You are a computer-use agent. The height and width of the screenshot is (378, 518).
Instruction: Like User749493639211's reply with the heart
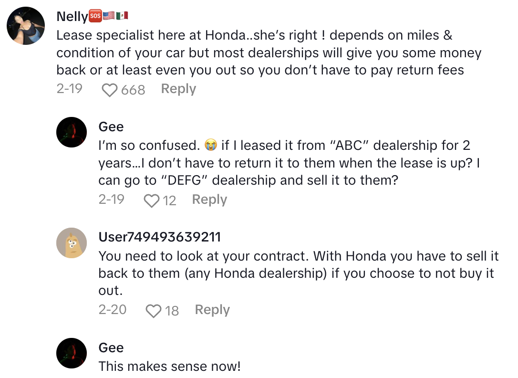click(154, 311)
